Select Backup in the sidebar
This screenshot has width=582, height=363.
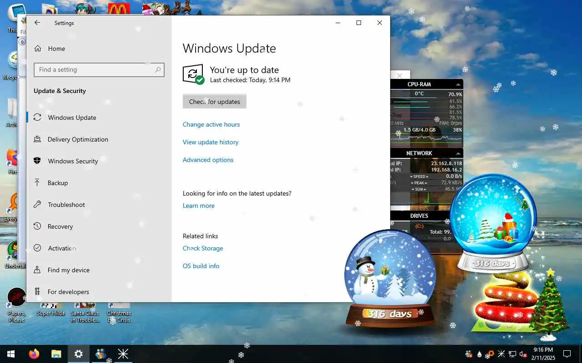pyautogui.click(x=58, y=183)
